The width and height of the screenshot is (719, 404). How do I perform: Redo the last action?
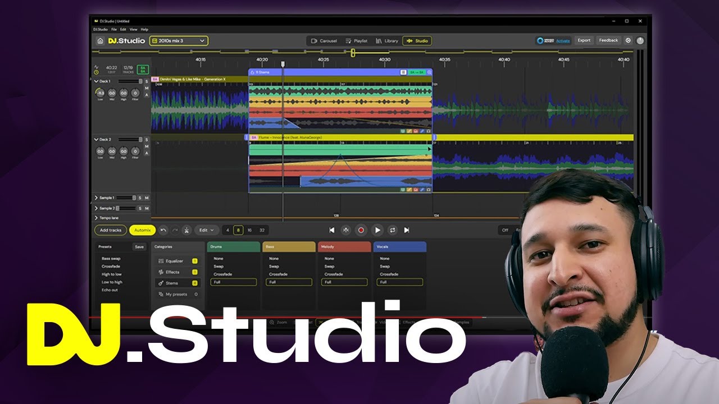tap(175, 230)
